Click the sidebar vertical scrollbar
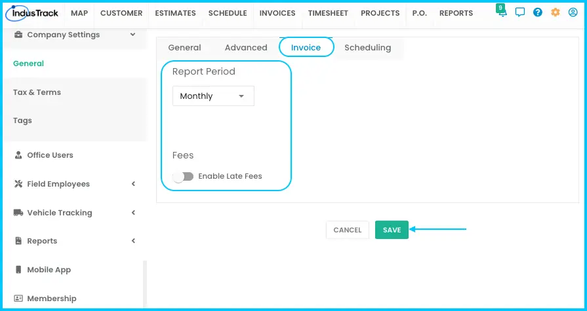This screenshot has width=587, height=311. point(145,284)
